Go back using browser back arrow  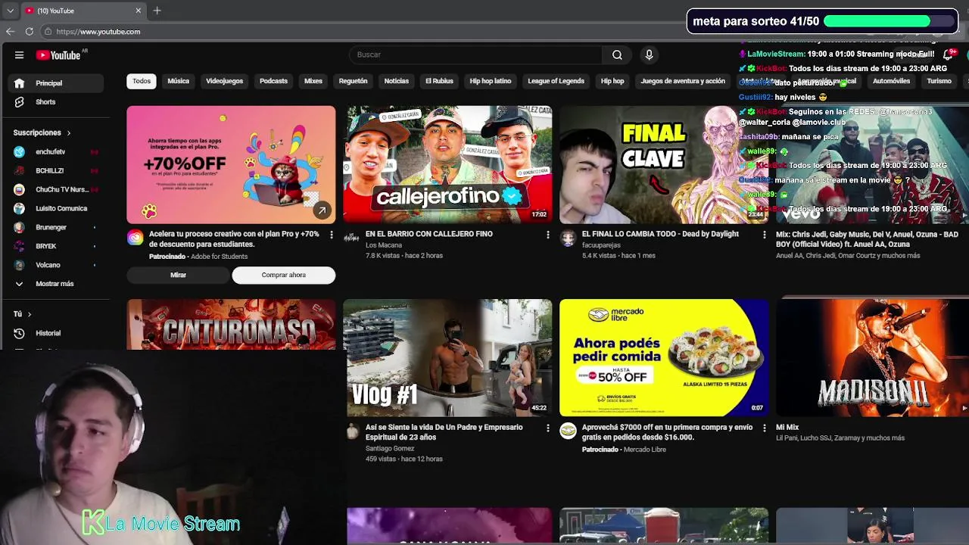(10, 31)
